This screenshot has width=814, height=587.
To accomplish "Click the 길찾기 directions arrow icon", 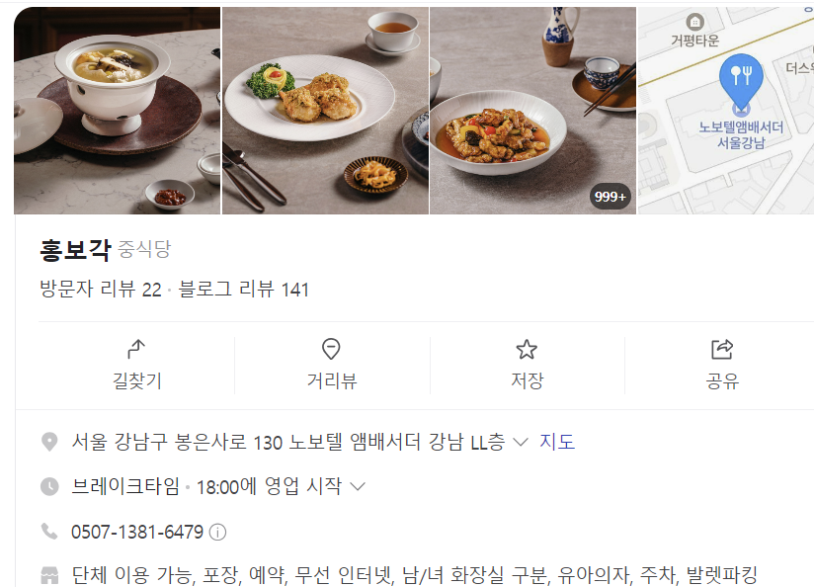I will tap(136, 349).
